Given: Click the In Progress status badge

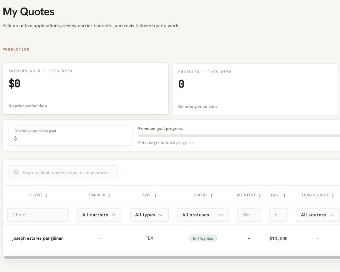Looking at the screenshot, I should 203,238.
